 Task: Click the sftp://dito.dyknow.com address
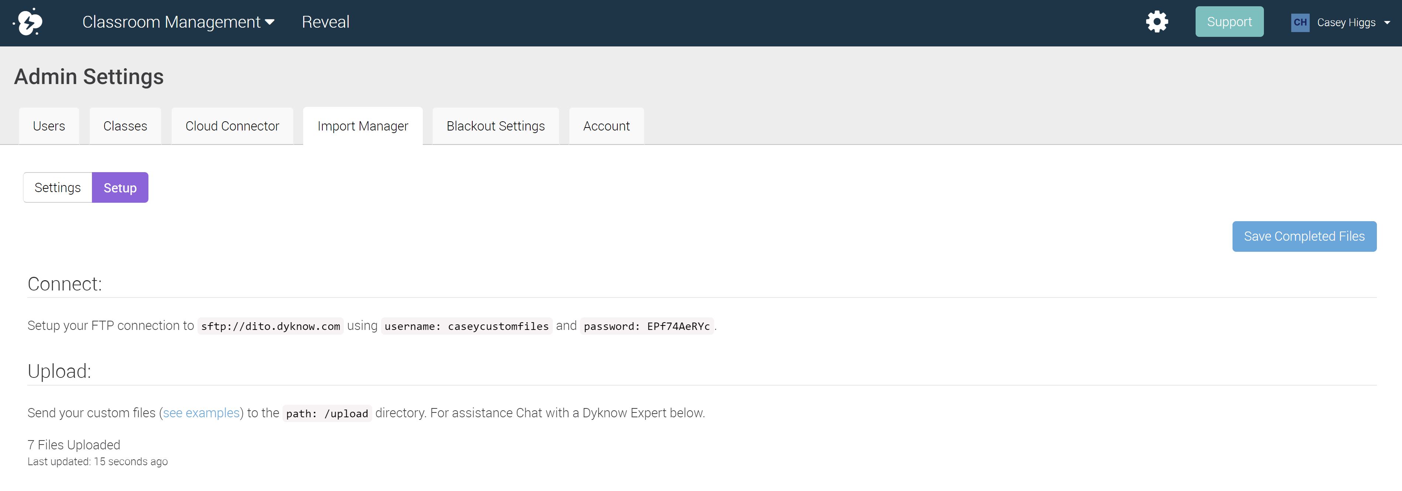coord(271,326)
